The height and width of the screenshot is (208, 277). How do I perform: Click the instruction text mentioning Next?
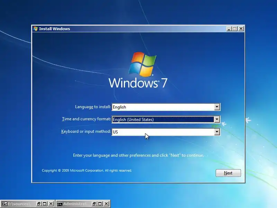(138, 155)
